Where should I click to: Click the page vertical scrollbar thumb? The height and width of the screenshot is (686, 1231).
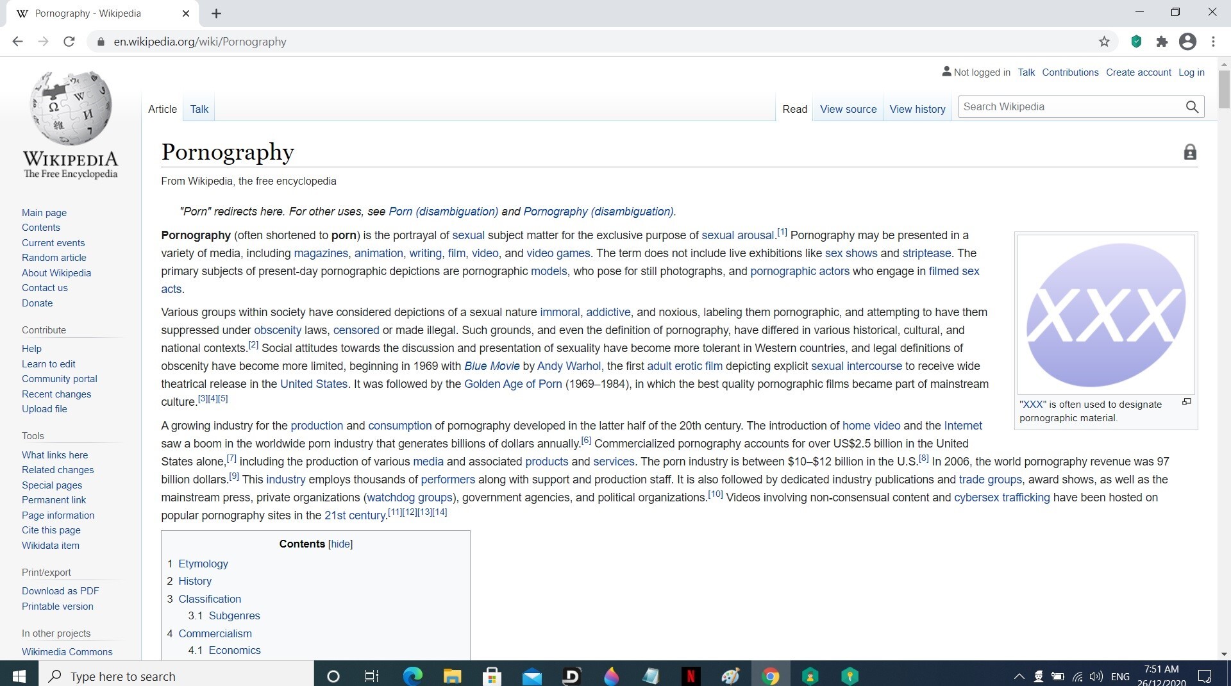(x=1224, y=89)
